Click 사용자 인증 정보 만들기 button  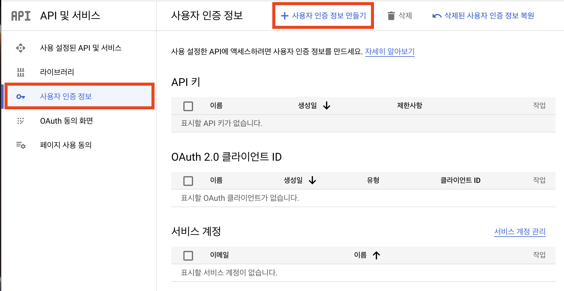click(323, 16)
